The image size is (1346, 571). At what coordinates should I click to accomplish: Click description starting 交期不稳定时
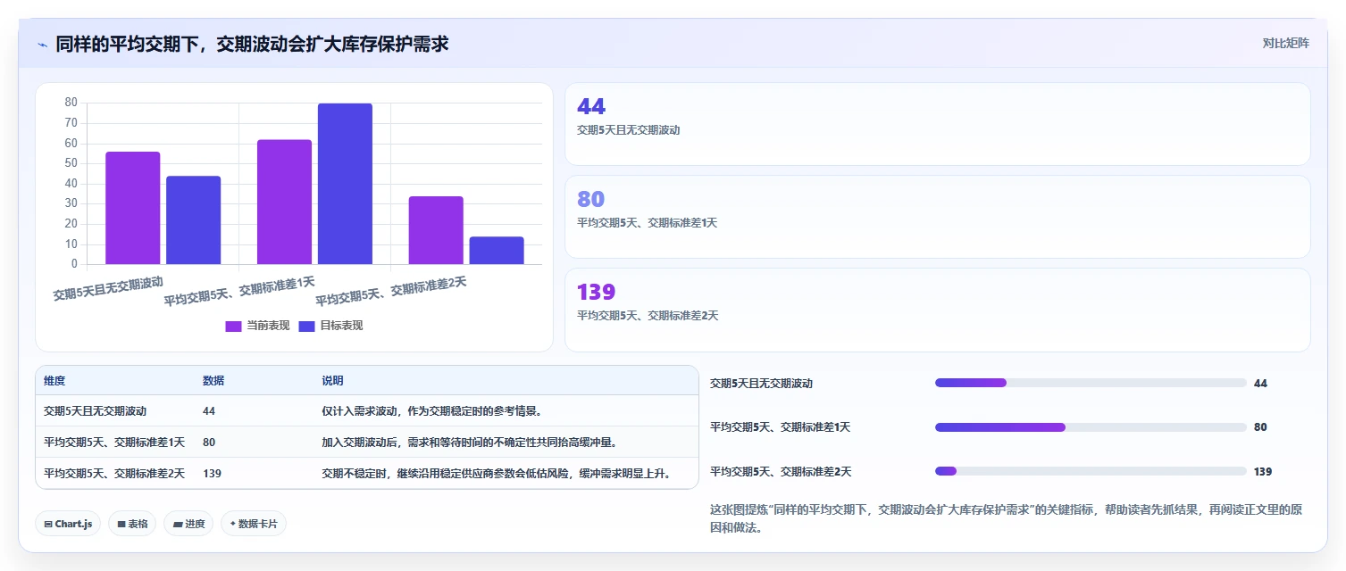coord(496,473)
